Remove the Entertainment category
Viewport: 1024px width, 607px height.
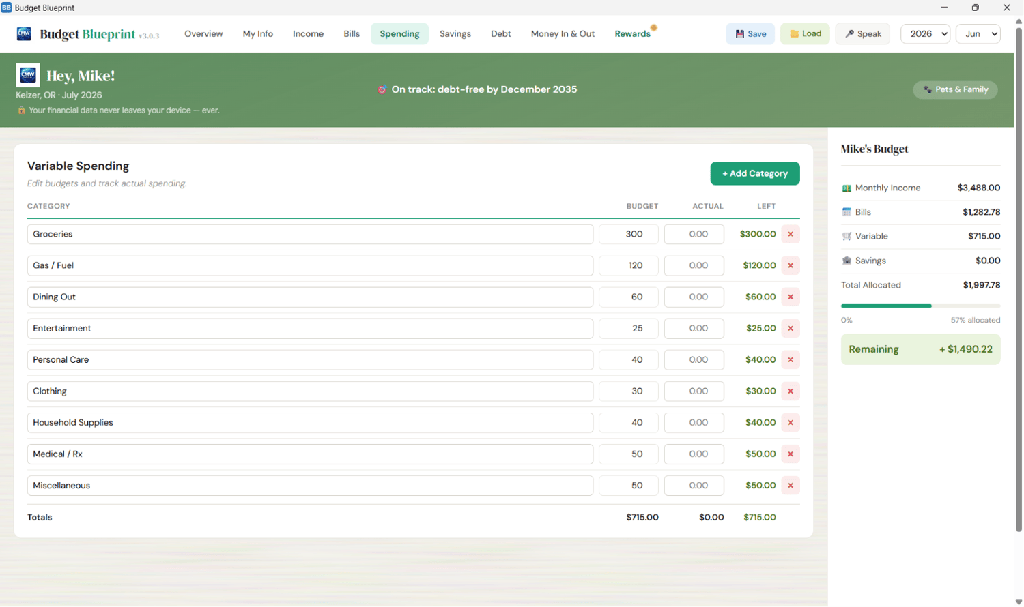791,328
